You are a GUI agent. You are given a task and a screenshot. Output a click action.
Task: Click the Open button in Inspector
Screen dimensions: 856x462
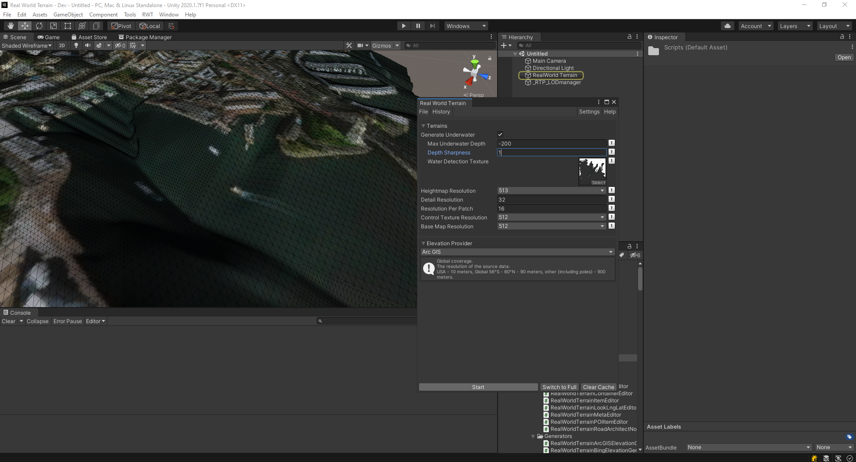(x=844, y=57)
